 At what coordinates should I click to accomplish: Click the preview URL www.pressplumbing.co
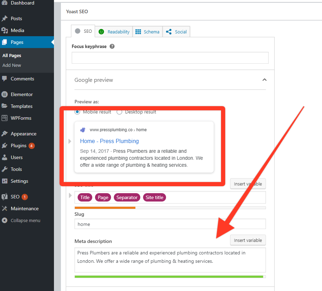111,130
